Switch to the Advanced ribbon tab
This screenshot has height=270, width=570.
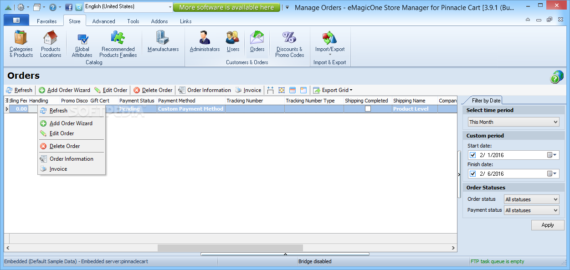[104, 21]
